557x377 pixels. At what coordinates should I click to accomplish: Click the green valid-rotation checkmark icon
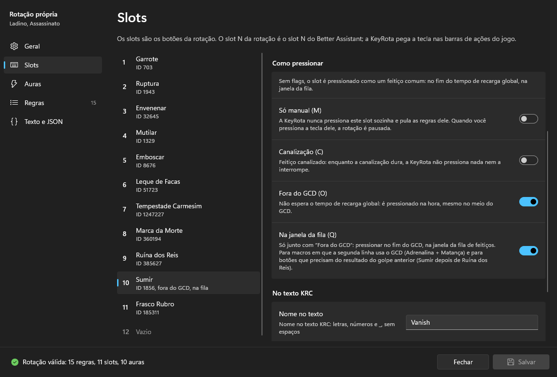click(15, 362)
